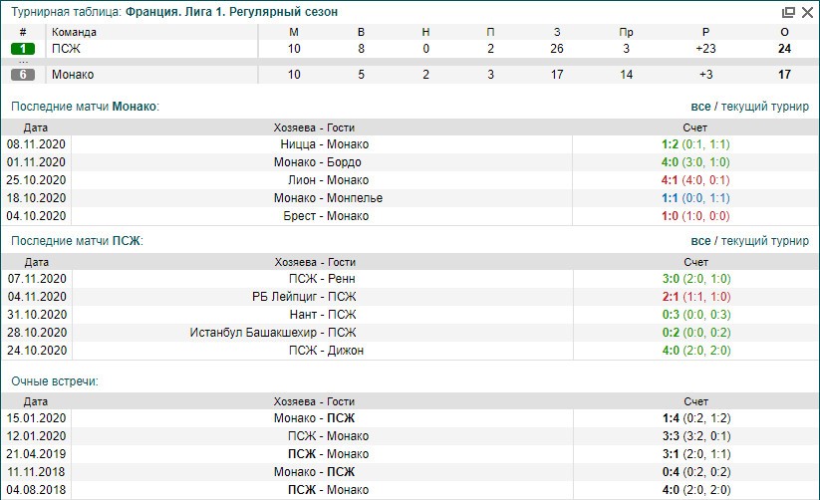820x500 pixels.
Task: Select the ПСЖ team in standings
Action: coord(65,48)
